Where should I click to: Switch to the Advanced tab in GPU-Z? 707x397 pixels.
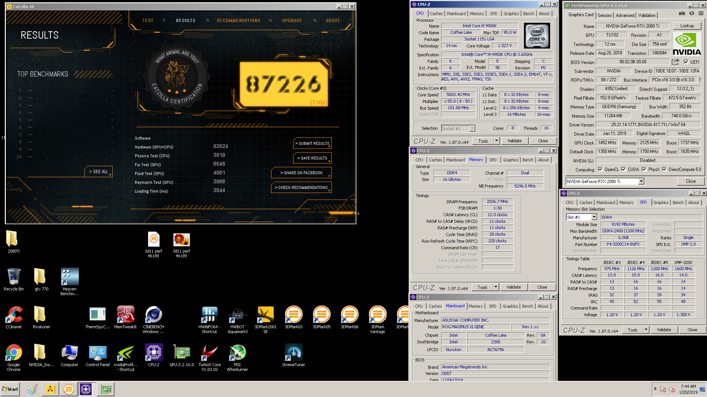[x=625, y=15]
